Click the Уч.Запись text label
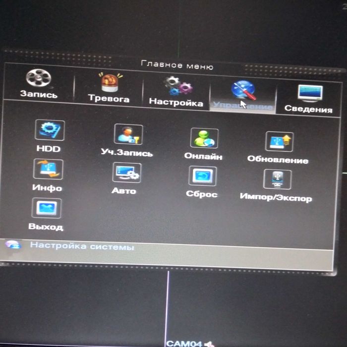Image resolution: width=347 pixels, height=347 pixels. [127, 153]
